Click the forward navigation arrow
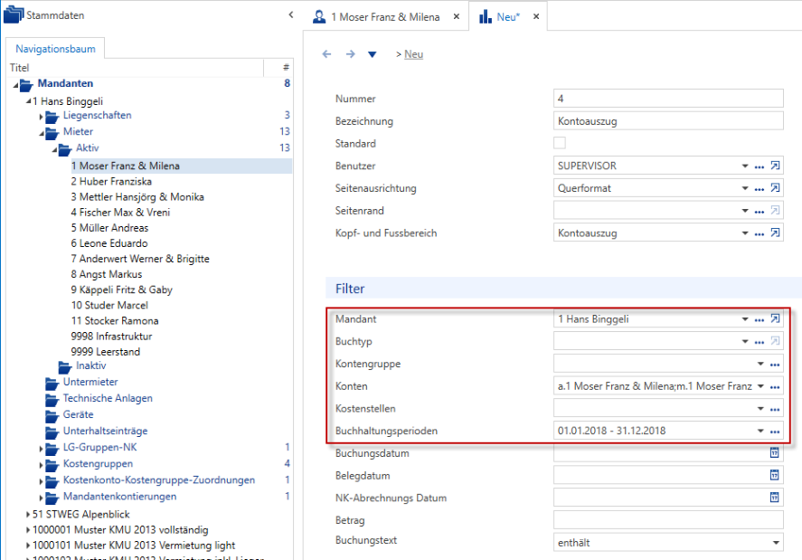 [350, 54]
